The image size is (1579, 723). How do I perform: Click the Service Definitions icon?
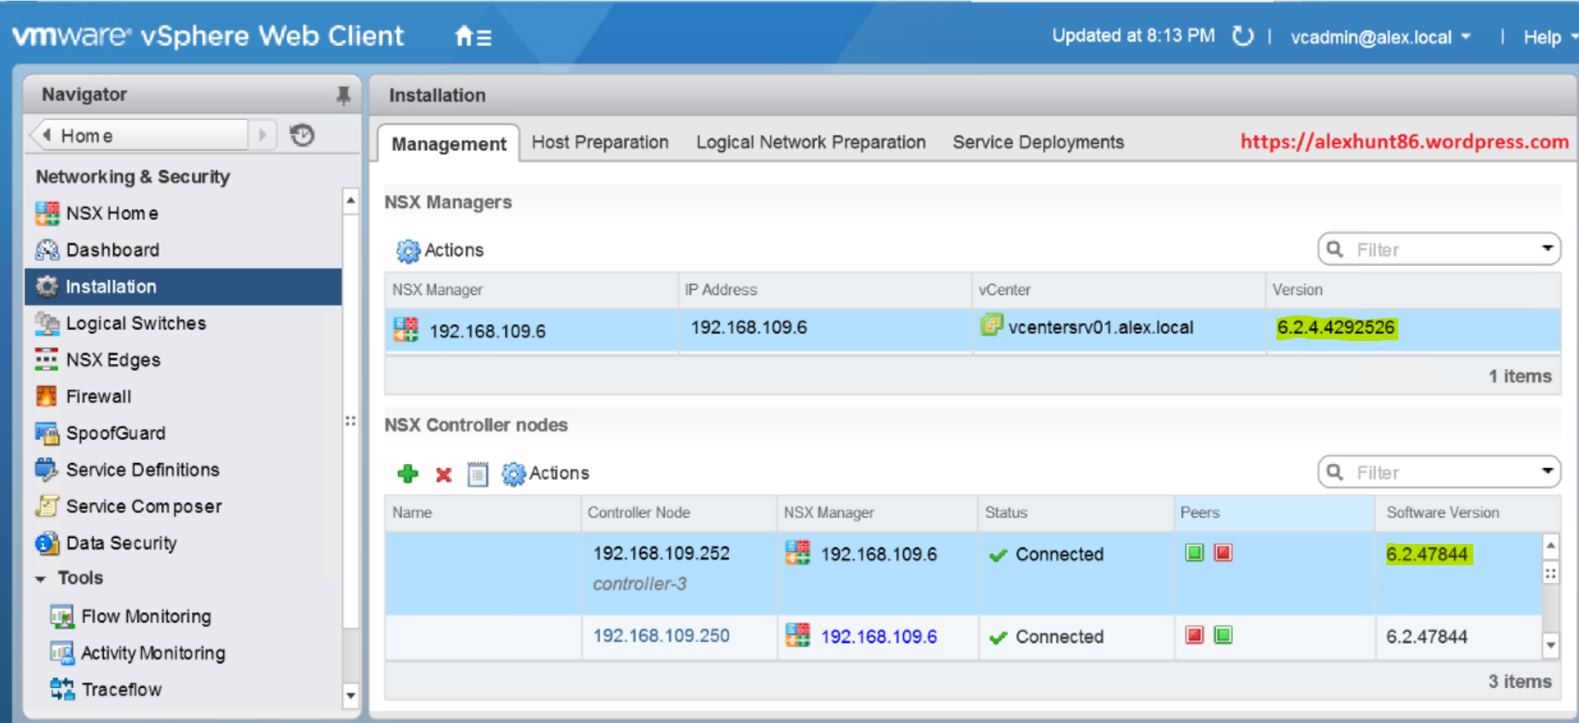(47, 470)
